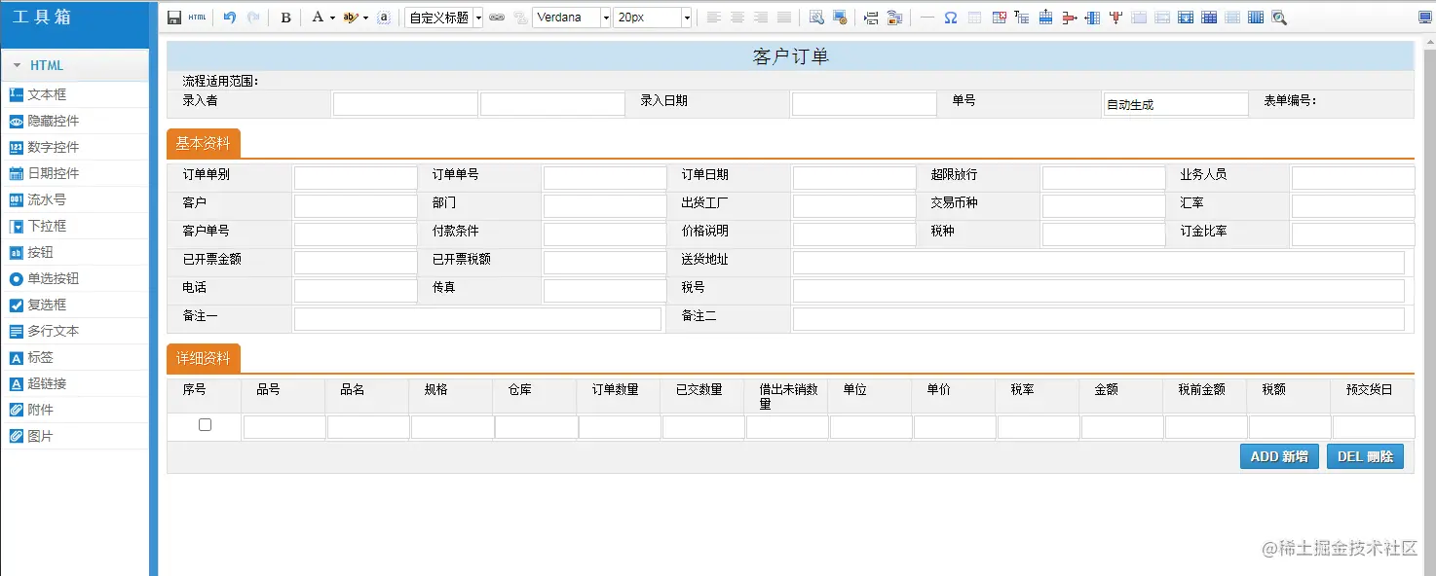Click the save floppy disk icon
This screenshot has height=576, width=1436.
pyautogui.click(x=174, y=18)
